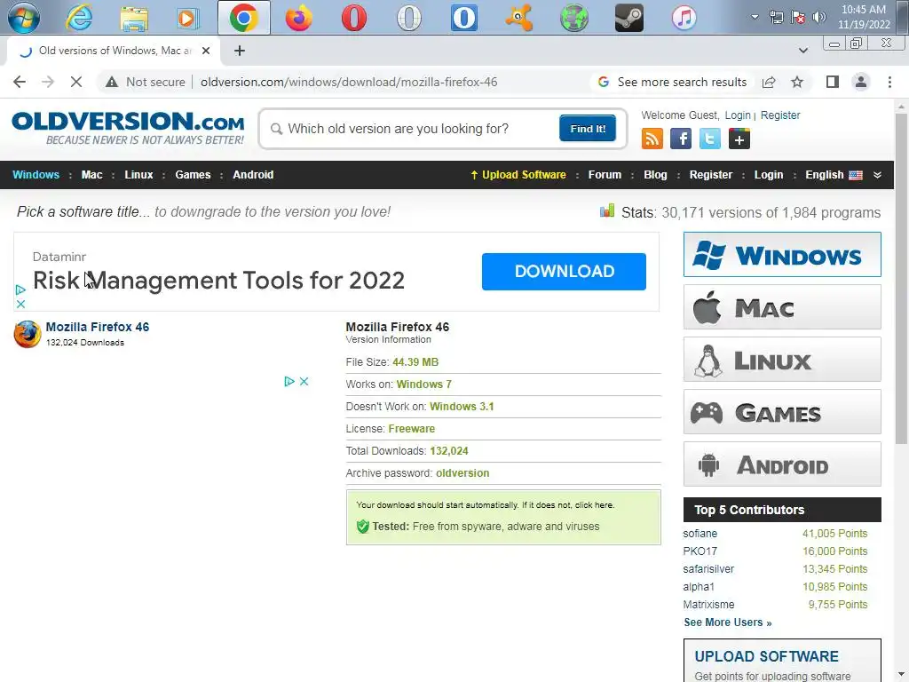Open the Linux category sidebar button
This screenshot has width=909, height=682.
click(x=782, y=360)
